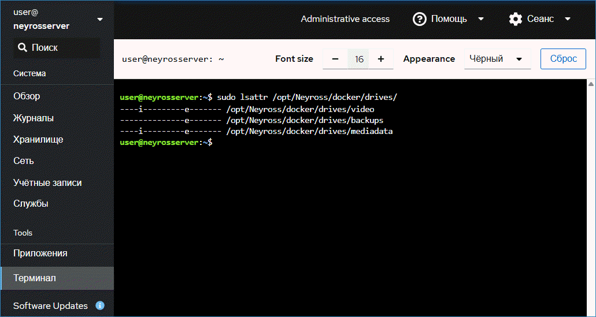Screen dimensions: 596x317
Task: Click the terminal scrollbar up arrow
Action: coord(591,84)
